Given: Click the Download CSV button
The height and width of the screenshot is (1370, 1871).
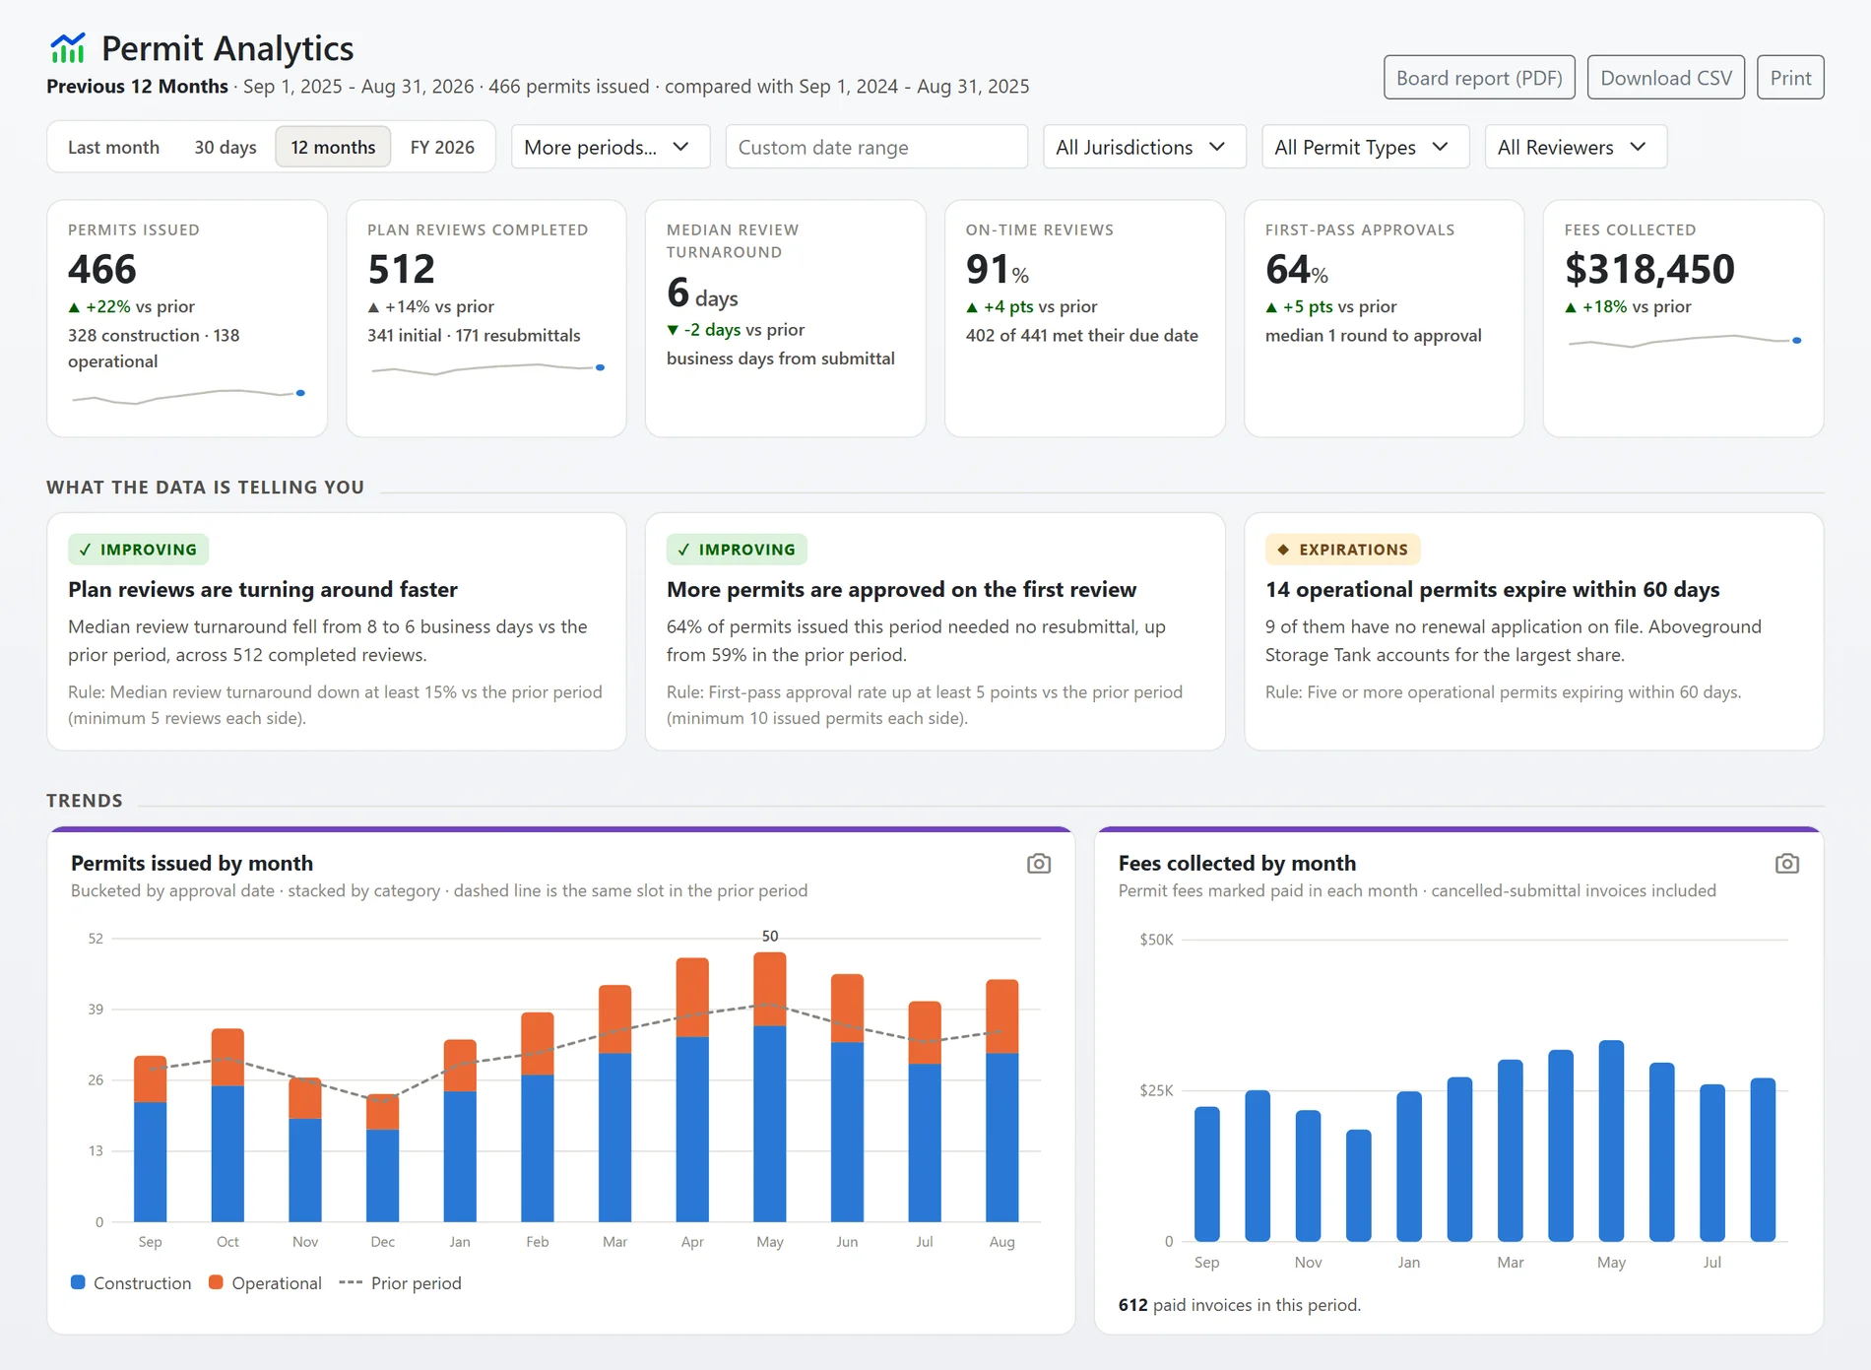Looking at the screenshot, I should click(1666, 78).
